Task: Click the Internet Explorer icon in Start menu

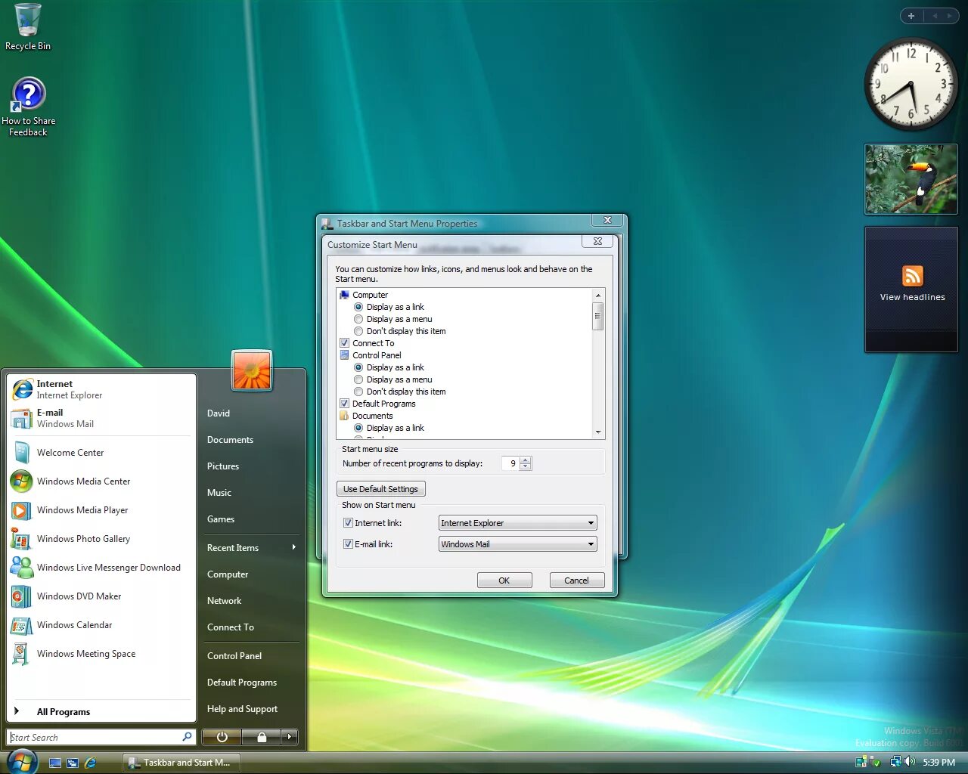Action: pyautogui.click(x=23, y=389)
